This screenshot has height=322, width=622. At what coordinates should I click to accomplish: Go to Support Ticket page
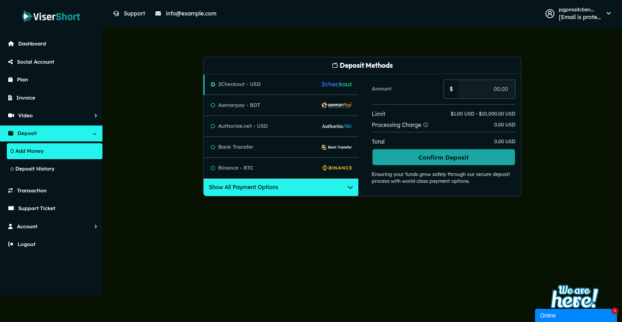click(x=36, y=208)
